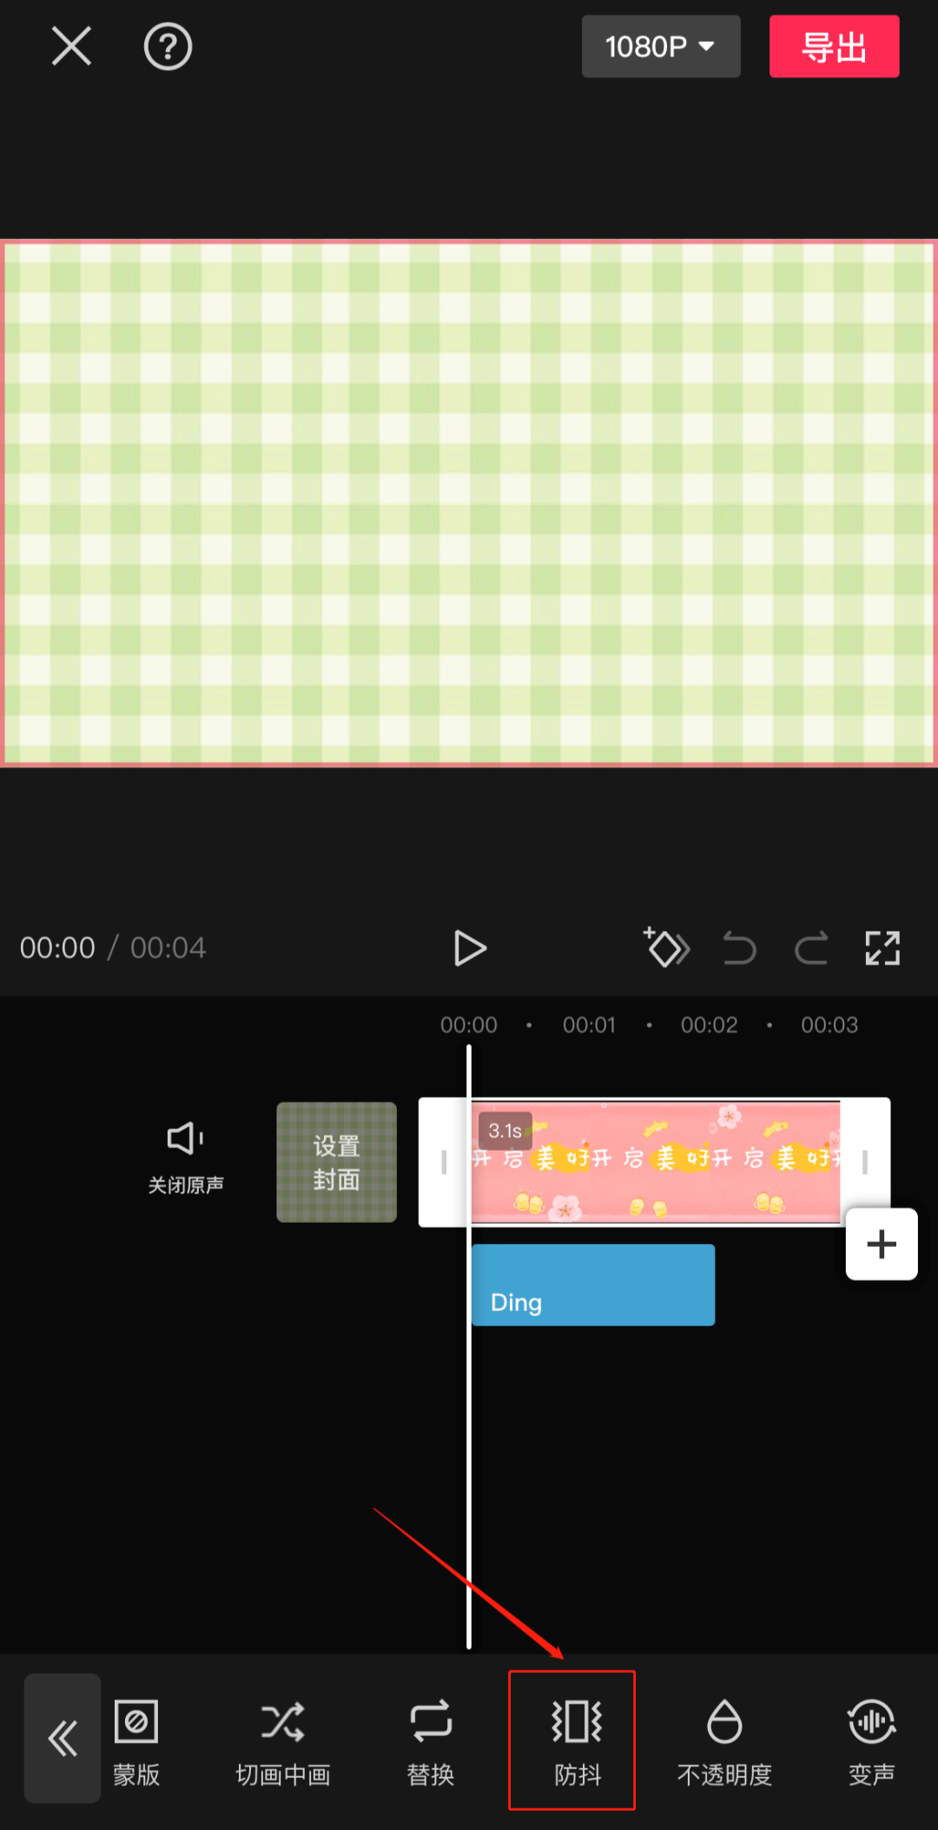This screenshot has width=938, height=1830.
Task: Add a keyframe with the diamond icon
Action: pyautogui.click(x=666, y=947)
